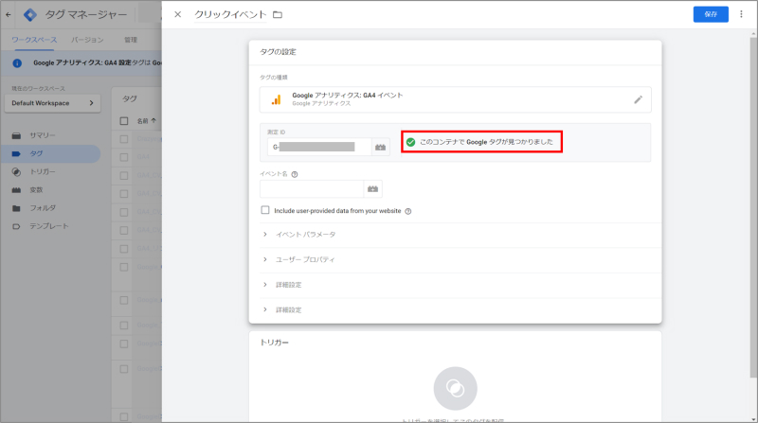Click the trigger selection circle icon
758x423 pixels.
coord(455,388)
